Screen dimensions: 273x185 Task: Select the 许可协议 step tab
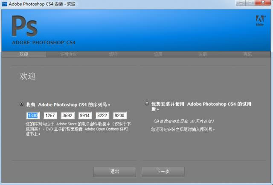[x=68, y=54]
